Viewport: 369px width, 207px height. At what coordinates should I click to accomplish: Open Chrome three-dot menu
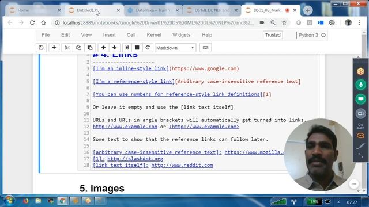[359, 22]
